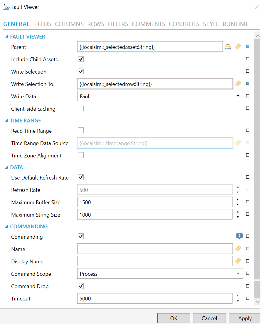261x324 pixels.
Task: Click the Commanding info bubble icon
Action: click(240, 236)
